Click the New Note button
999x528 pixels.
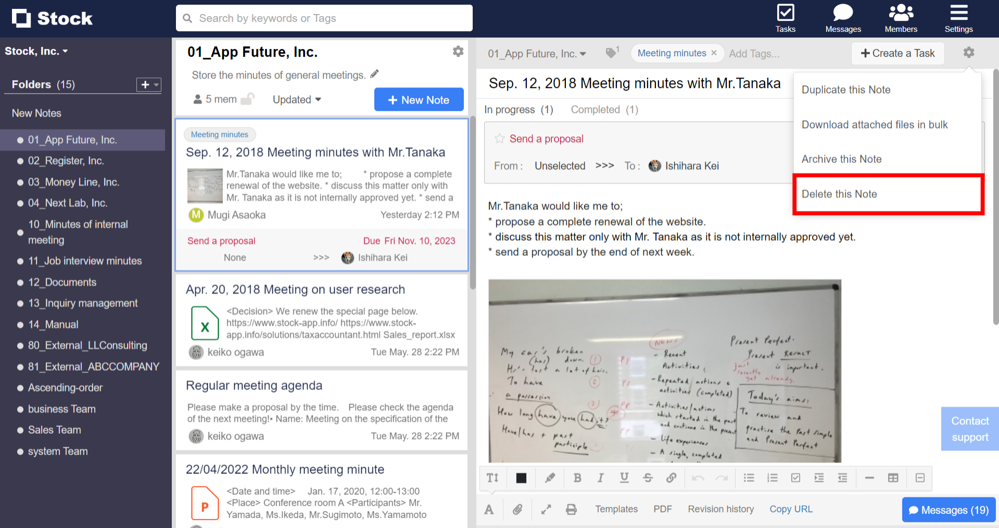tap(419, 99)
